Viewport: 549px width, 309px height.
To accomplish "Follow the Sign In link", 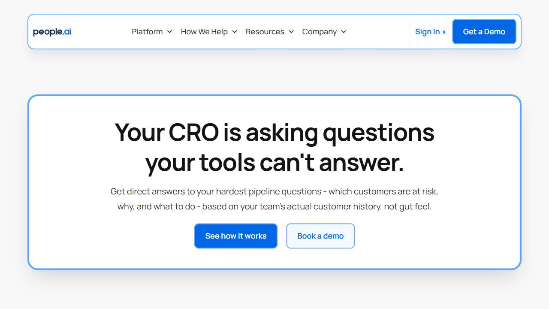I will click(427, 32).
